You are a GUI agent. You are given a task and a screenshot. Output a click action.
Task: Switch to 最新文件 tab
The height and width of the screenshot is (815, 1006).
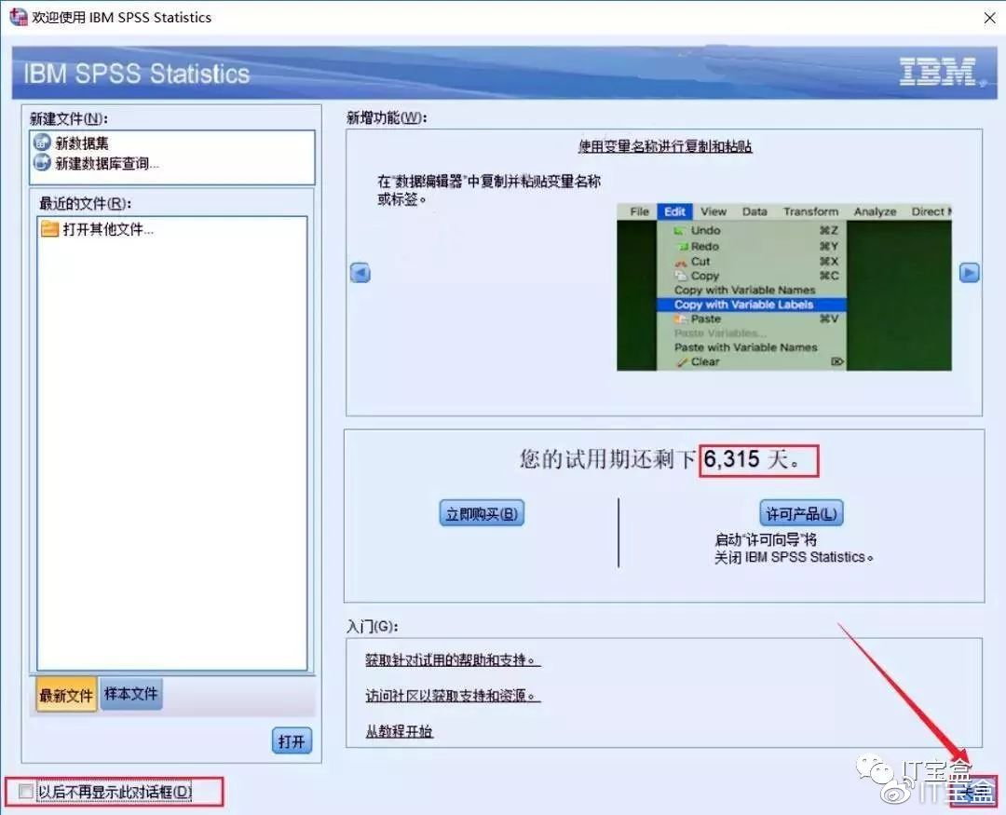tap(66, 695)
